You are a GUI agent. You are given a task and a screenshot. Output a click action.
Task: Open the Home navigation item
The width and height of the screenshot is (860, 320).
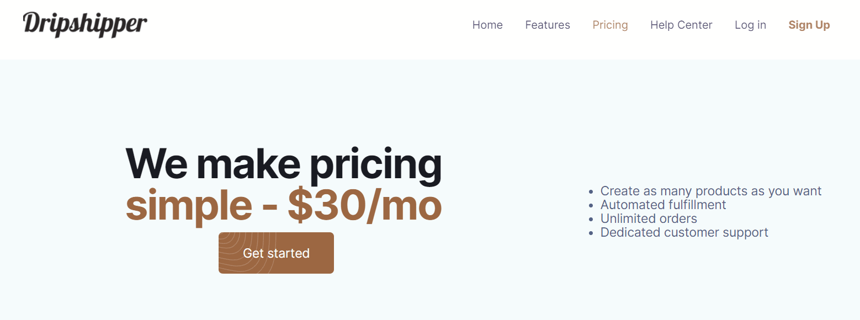click(x=487, y=25)
